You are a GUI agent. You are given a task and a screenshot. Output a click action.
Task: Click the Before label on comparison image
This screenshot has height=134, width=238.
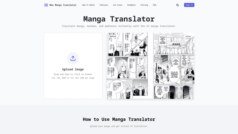click(113, 36)
